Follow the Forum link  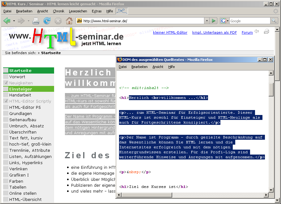click(x=247, y=32)
